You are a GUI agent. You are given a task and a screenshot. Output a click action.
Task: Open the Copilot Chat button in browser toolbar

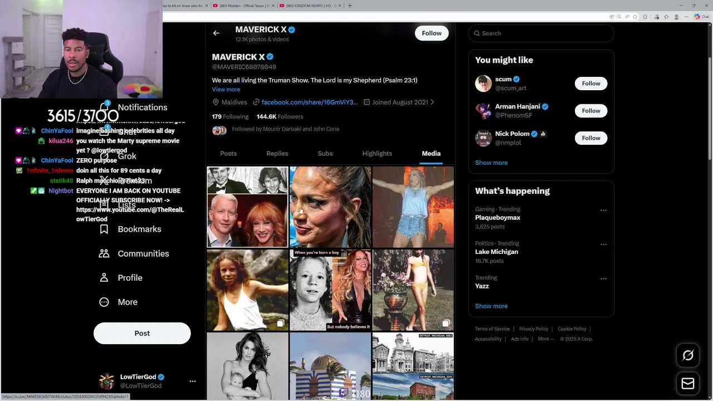click(x=701, y=17)
